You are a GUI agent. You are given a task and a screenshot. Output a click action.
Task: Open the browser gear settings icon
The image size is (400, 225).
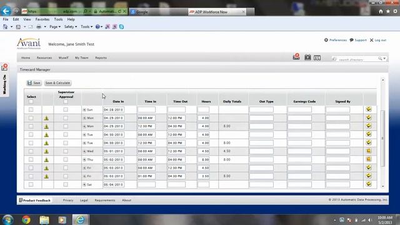395,11
